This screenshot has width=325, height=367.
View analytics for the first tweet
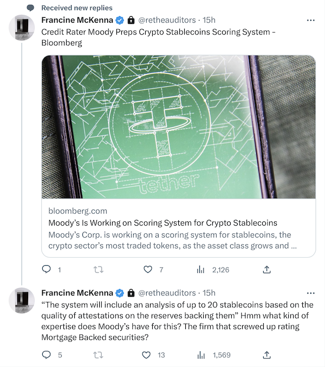click(x=200, y=269)
